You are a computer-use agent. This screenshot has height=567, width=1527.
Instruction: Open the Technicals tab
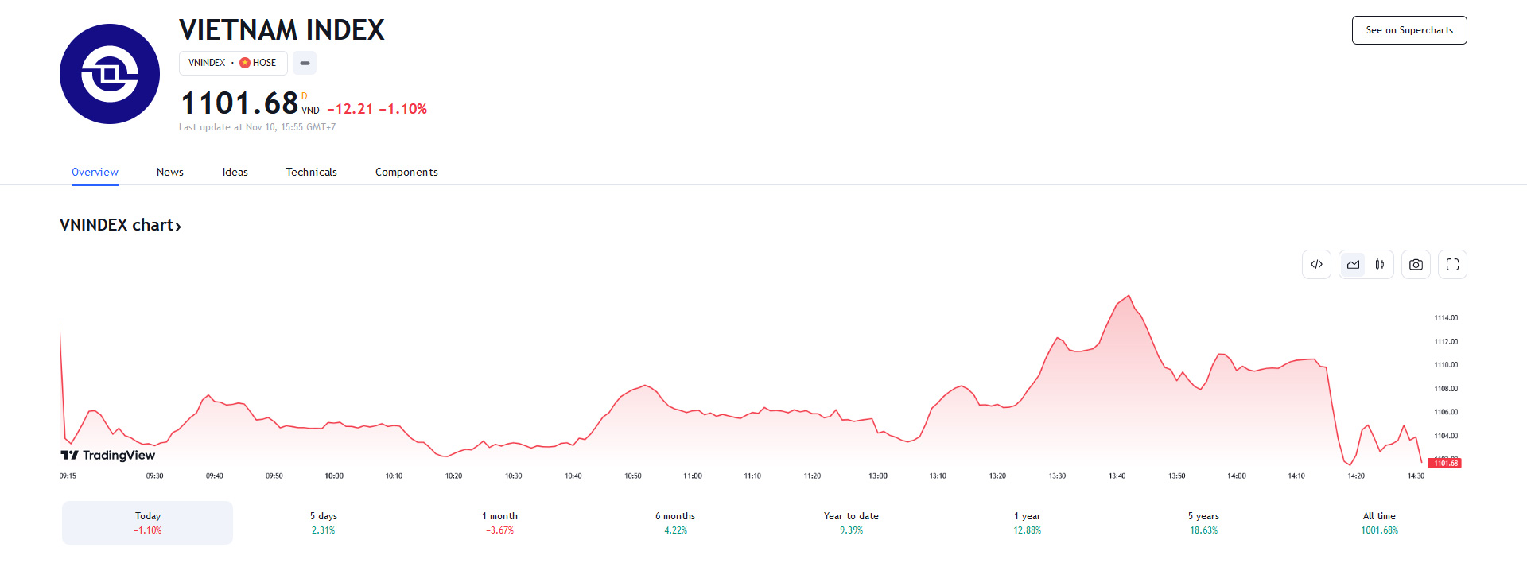311,172
